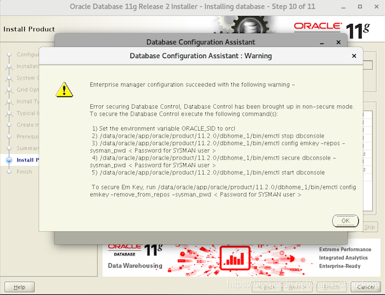The width and height of the screenshot is (385, 295).
Task: Close the Database Configuration Assistant Warning dialog
Action: click(354, 56)
